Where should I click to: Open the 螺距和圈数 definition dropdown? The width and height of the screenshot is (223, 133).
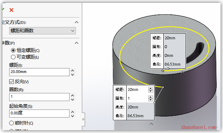click(42, 31)
